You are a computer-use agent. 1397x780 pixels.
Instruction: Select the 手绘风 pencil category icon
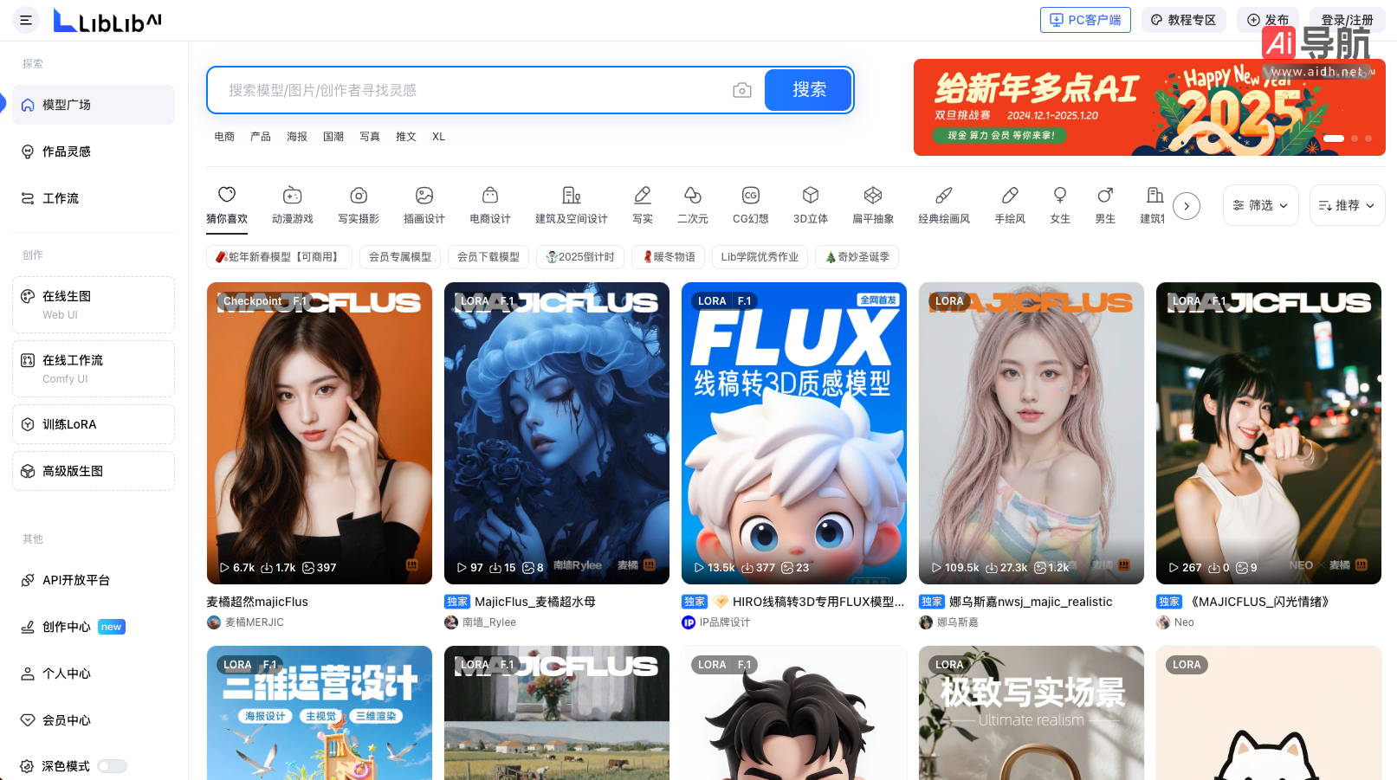coord(1009,196)
